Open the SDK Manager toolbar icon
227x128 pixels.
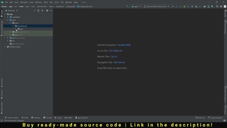(212, 6)
